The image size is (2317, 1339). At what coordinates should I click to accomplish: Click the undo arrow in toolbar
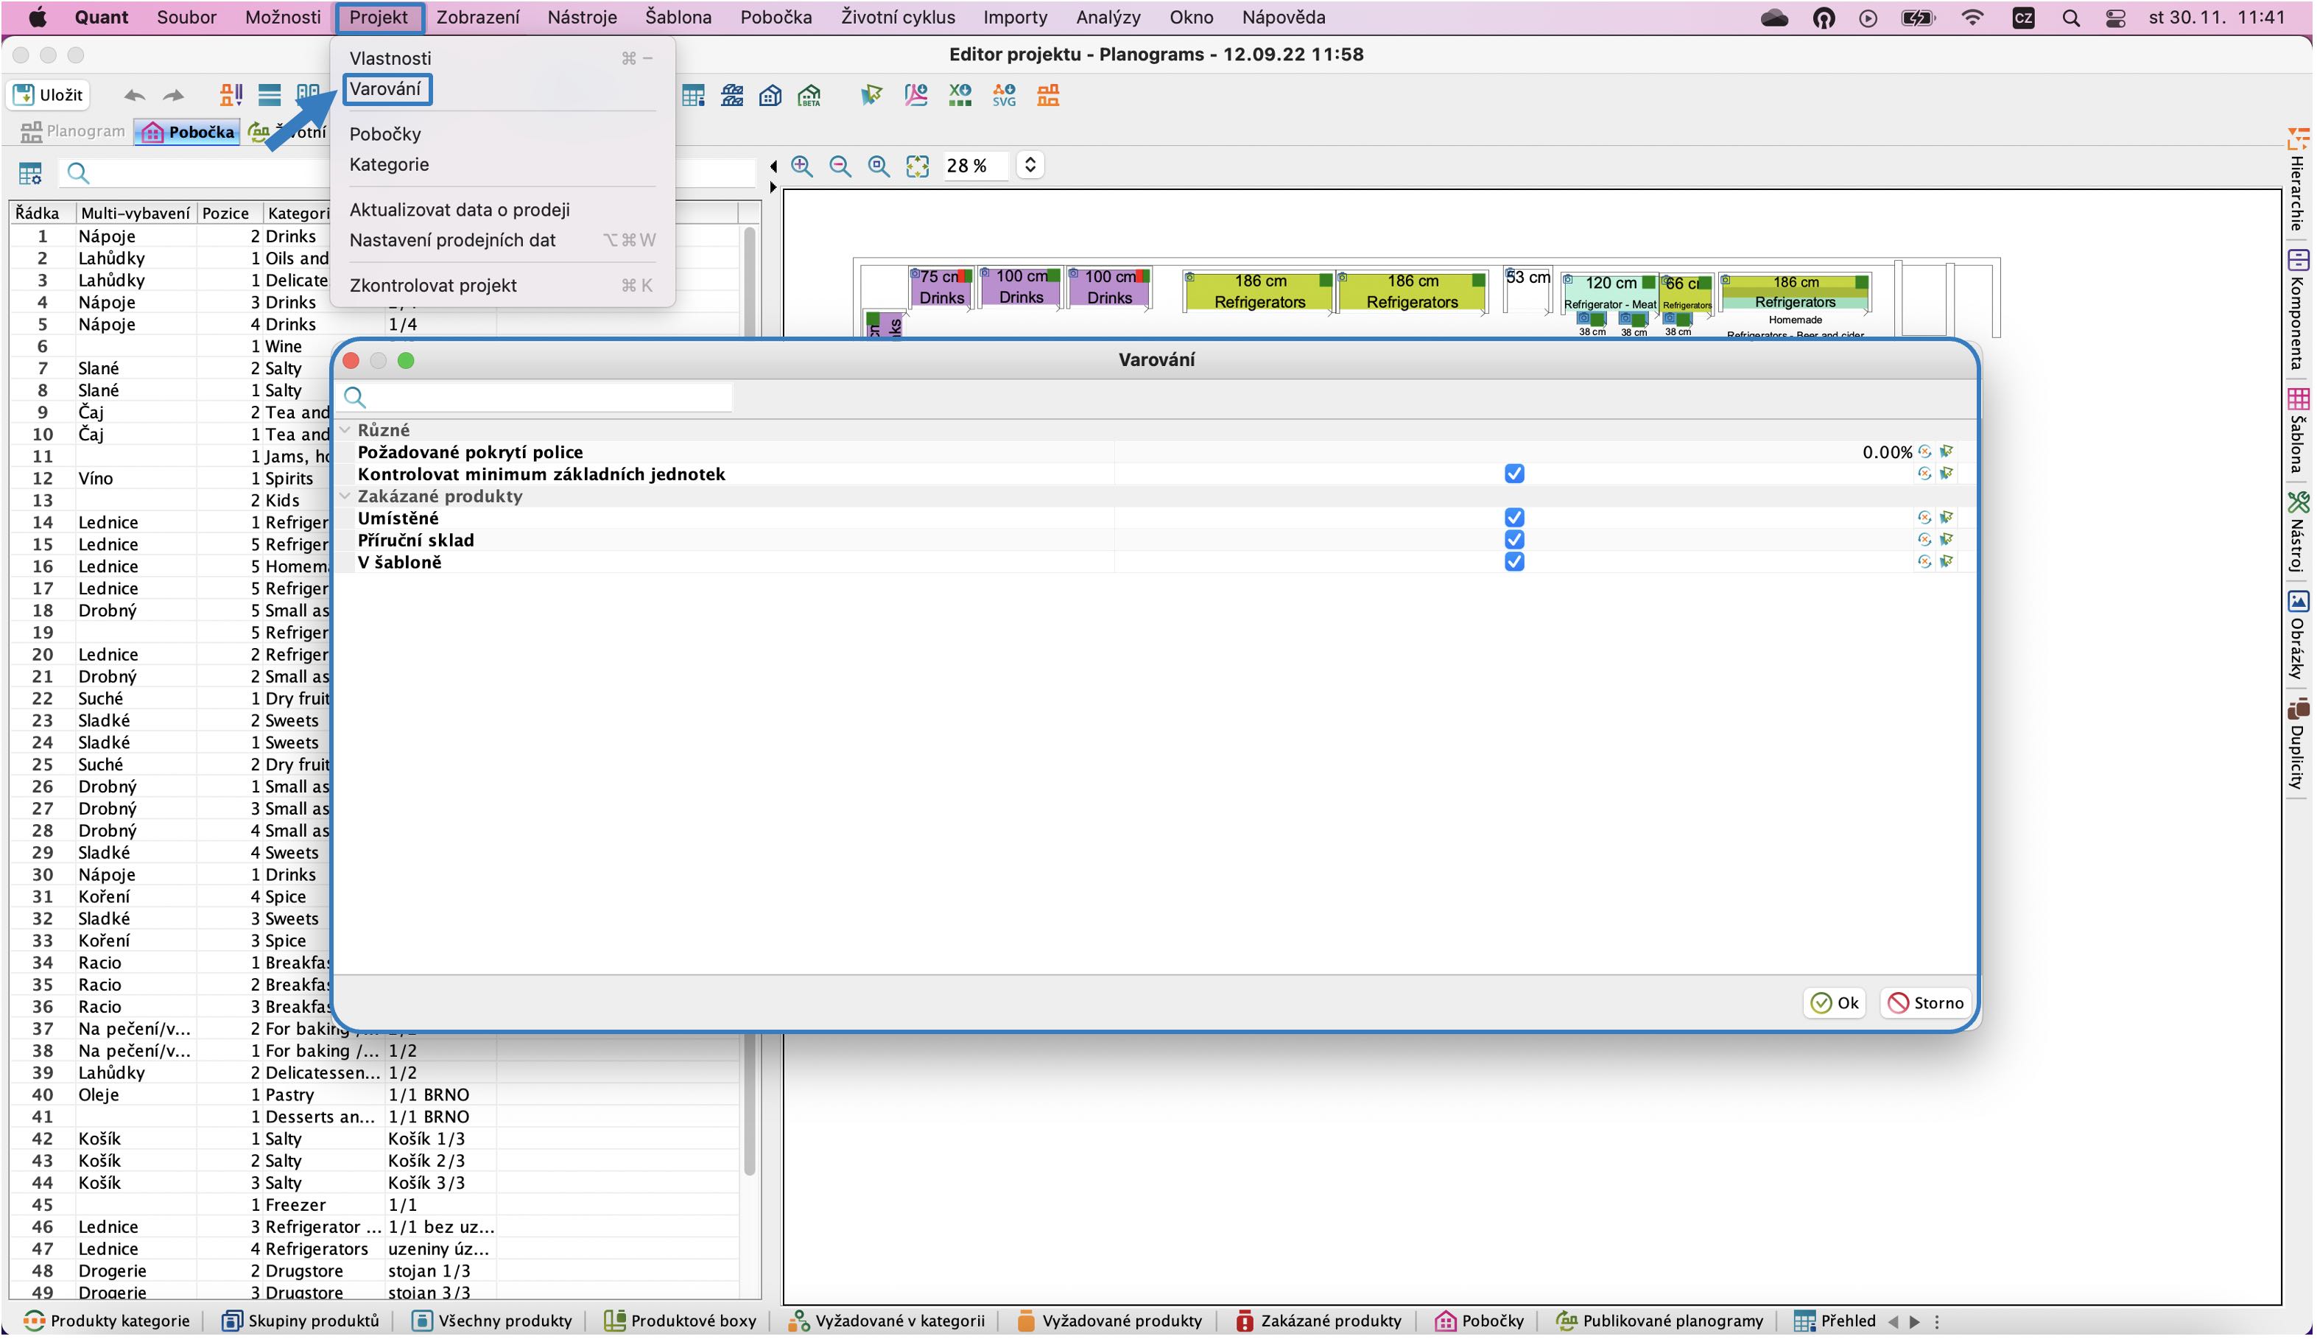pyautogui.click(x=134, y=95)
